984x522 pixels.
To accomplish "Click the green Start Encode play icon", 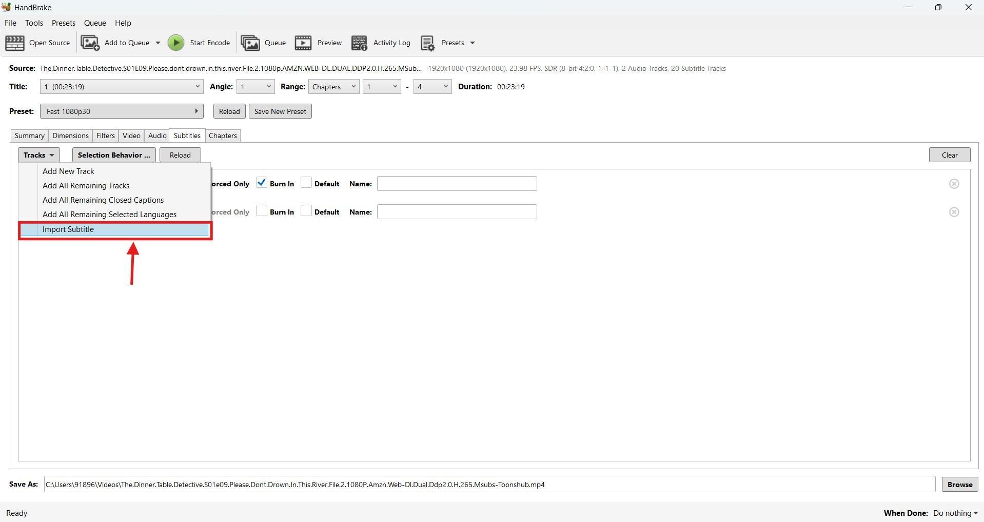I will tap(176, 43).
